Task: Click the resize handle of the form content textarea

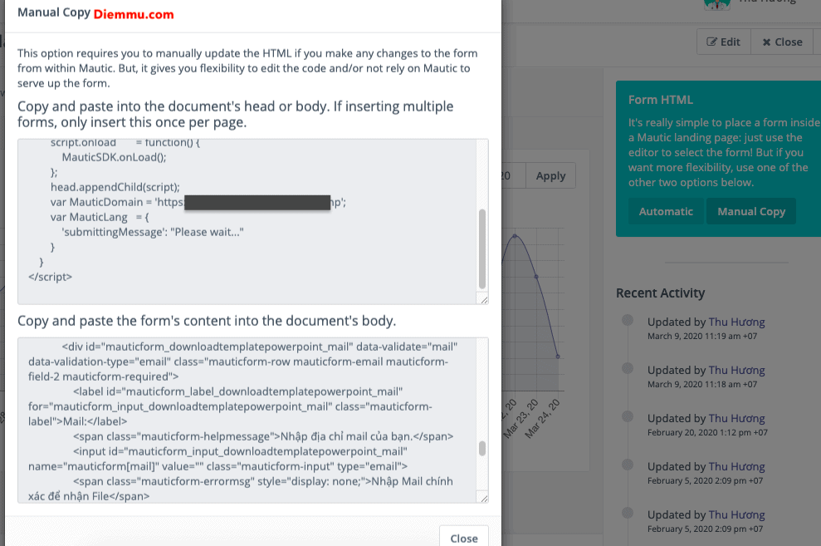Action: pos(484,499)
